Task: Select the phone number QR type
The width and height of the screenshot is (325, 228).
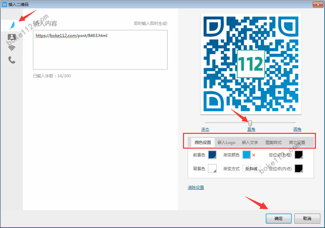Action: click(12, 60)
